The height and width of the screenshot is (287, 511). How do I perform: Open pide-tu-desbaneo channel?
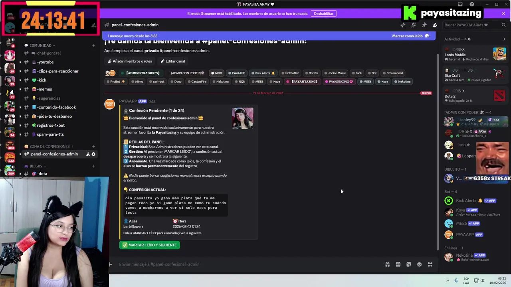click(x=59, y=116)
